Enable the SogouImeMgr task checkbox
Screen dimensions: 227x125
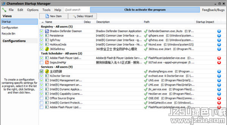[41, 62]
